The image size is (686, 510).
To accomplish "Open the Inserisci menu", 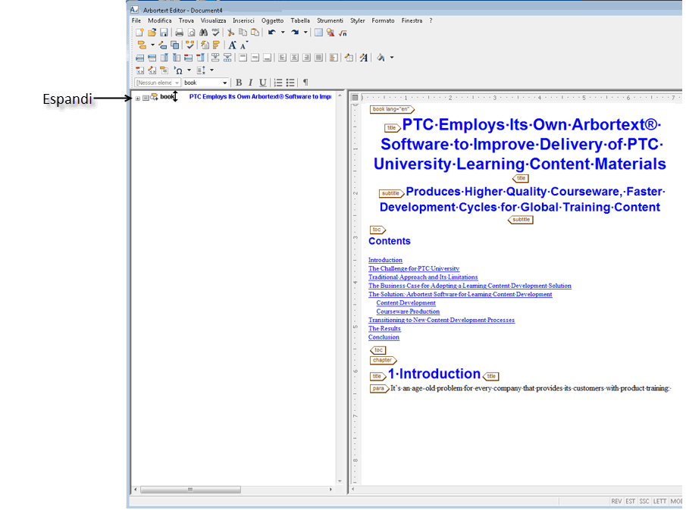I will tap(243, 20).
